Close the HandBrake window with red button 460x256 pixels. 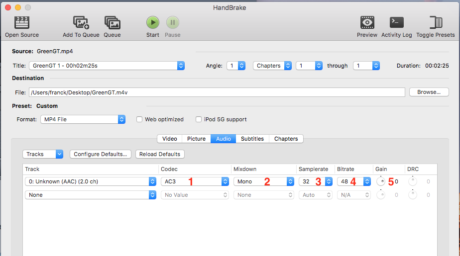pyautogui.click(x=8, y=7)
